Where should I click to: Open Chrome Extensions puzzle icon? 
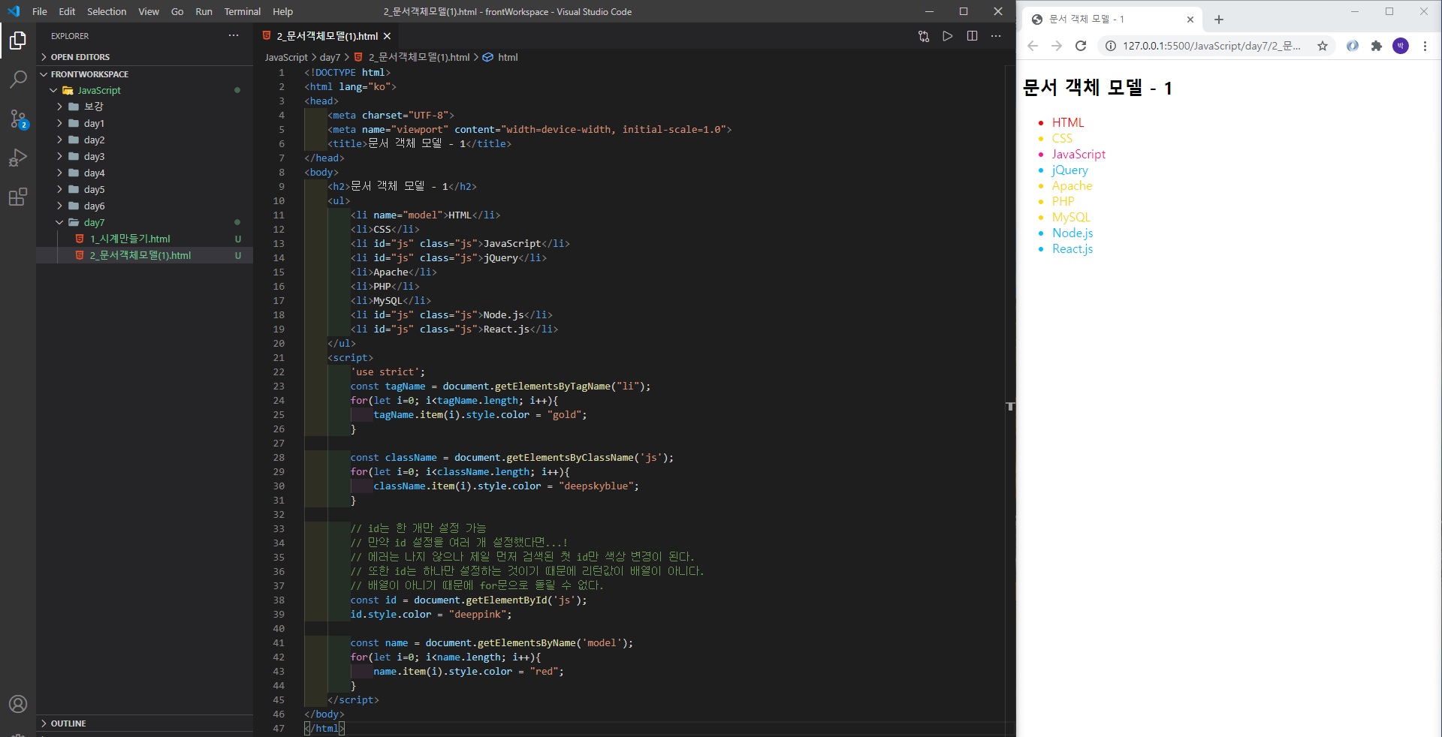1376,46
